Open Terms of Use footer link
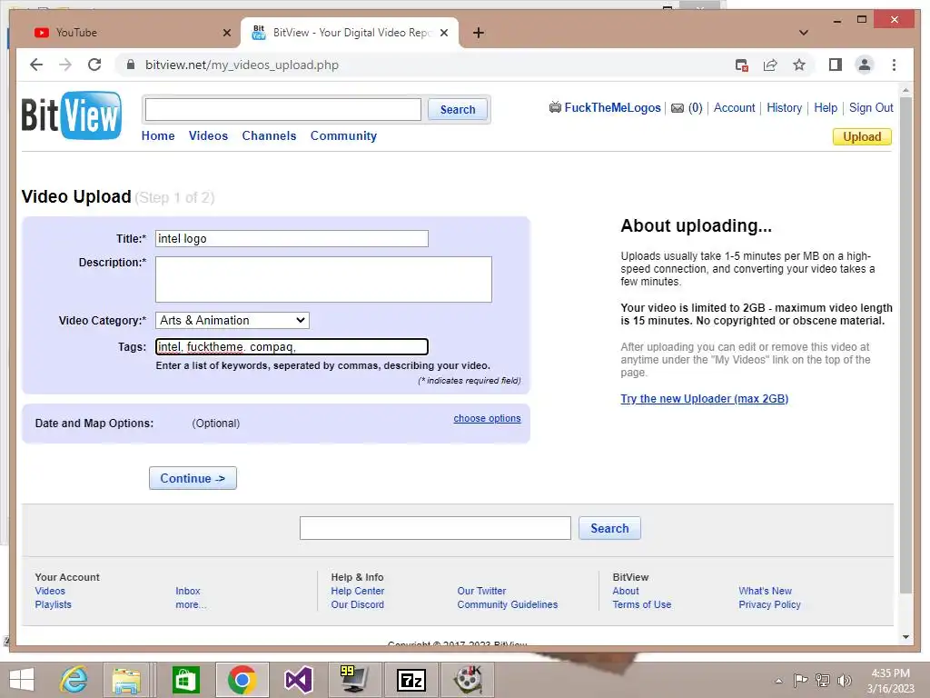This screenshot has height=698, width=930. pos(642,604)
